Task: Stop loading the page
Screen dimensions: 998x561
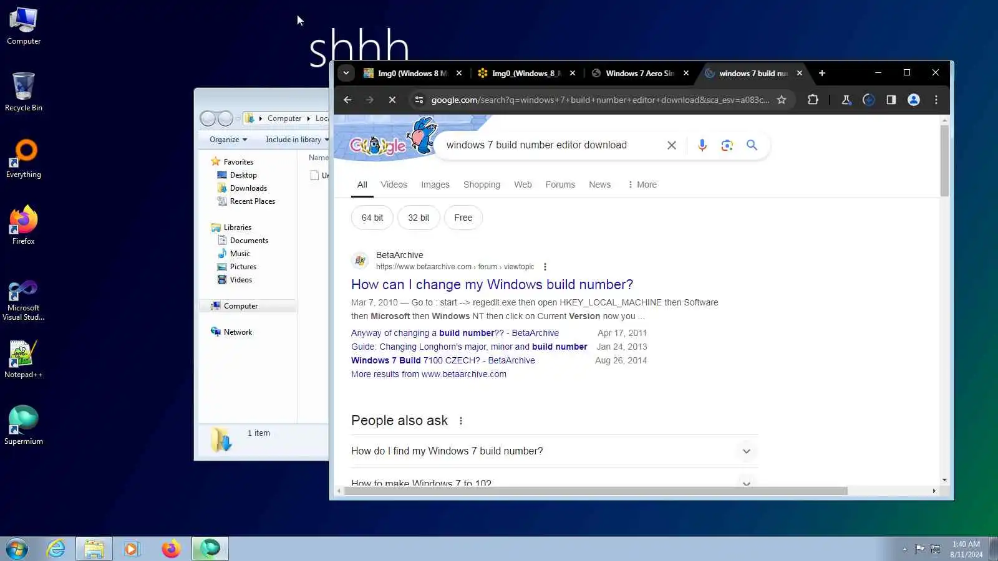Action: pyautogui.click(x=392, y=100)
